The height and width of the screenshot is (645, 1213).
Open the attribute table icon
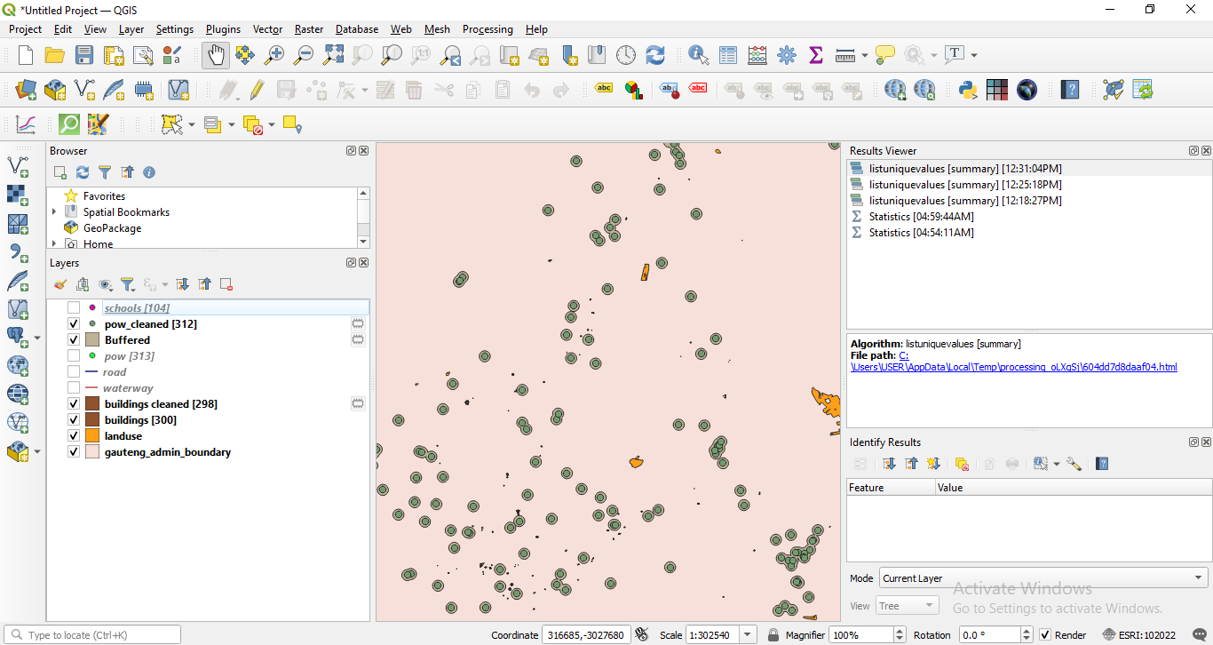[x=728, y=55]
